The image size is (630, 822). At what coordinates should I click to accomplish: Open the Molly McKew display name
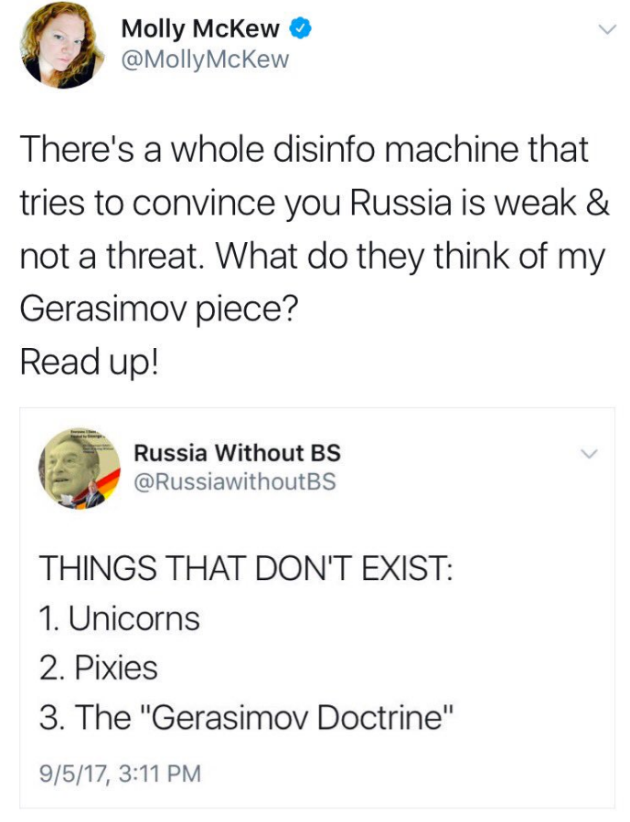[200, 28]
